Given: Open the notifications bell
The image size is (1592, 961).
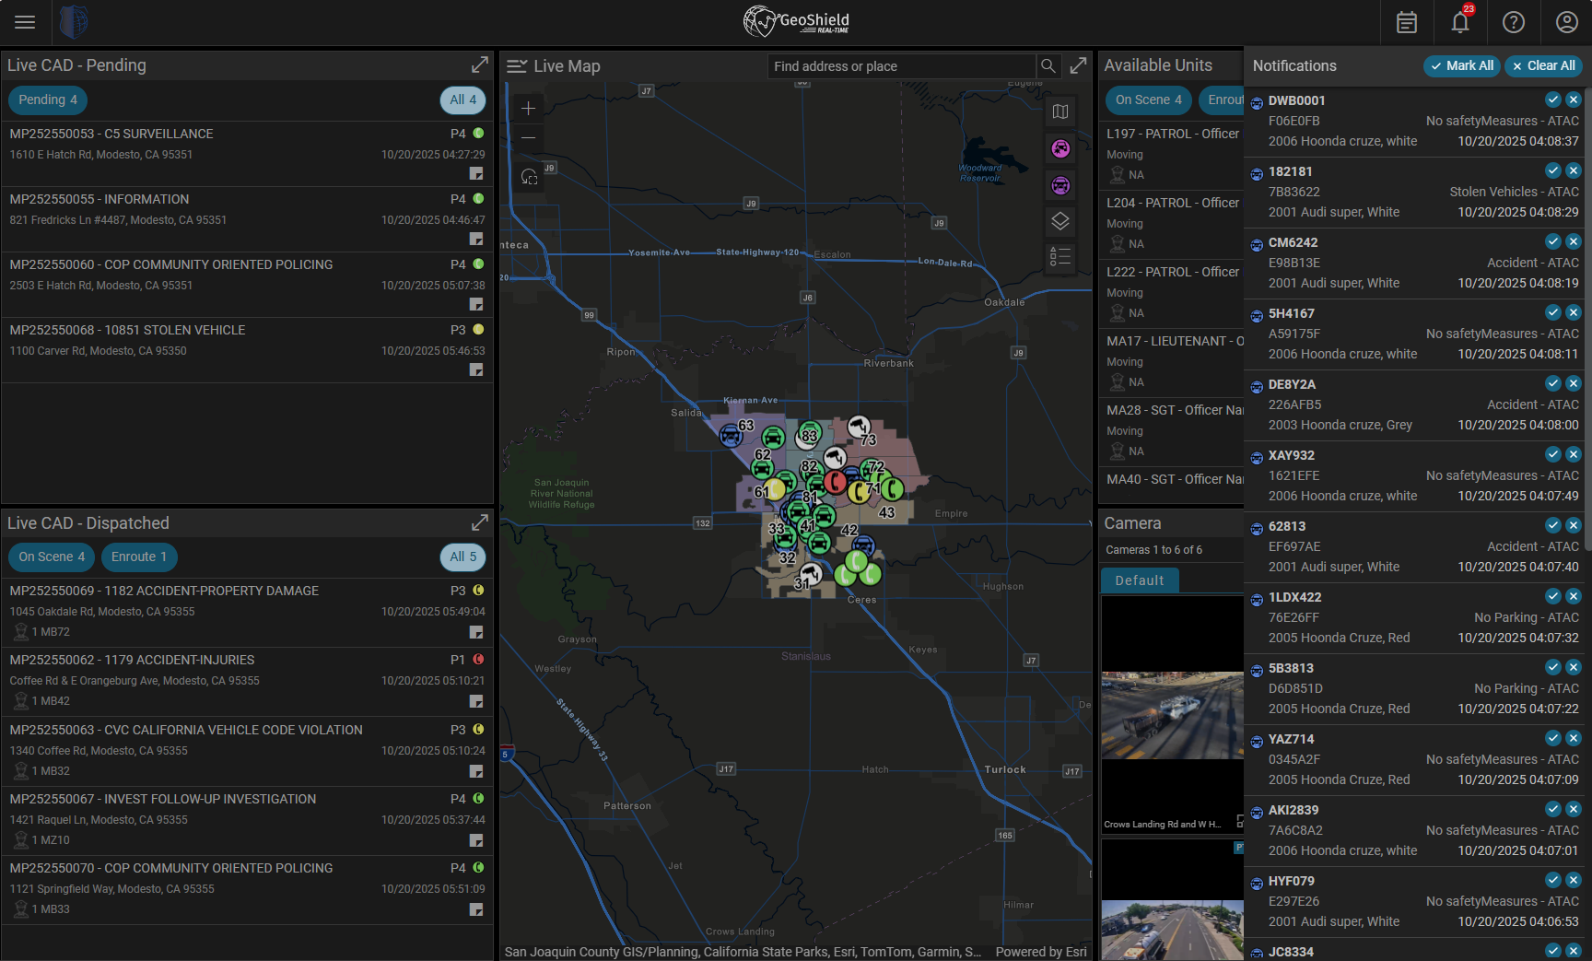Looking at the screenshot, I should (x=1460, y=22).
